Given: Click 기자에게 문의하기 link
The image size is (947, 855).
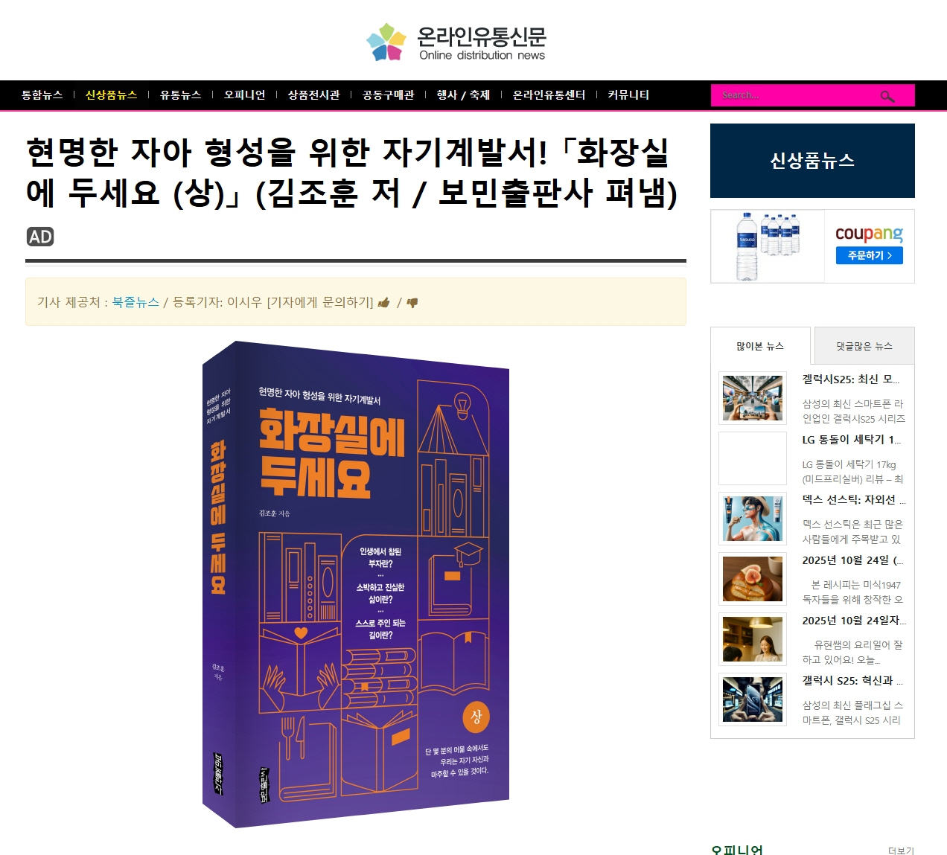Looking at the screenshot, I should coord(320,302).
